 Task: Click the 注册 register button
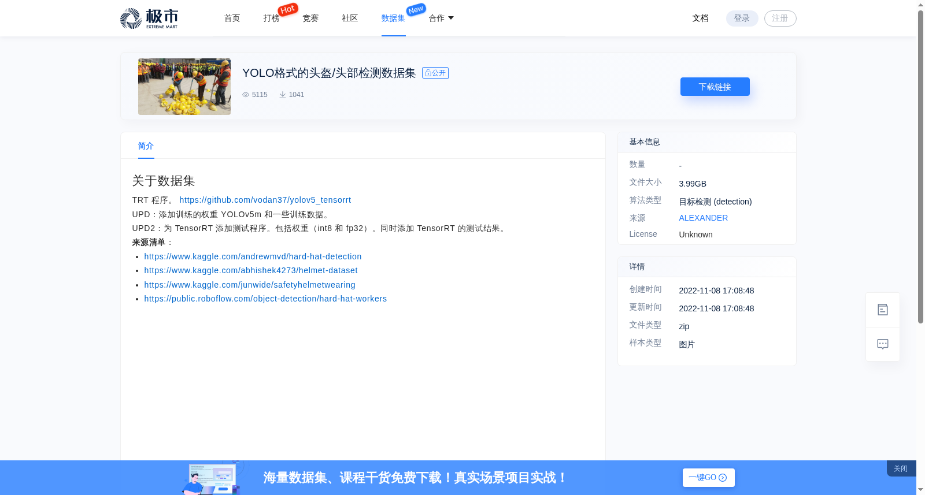[x=780, y=18]
